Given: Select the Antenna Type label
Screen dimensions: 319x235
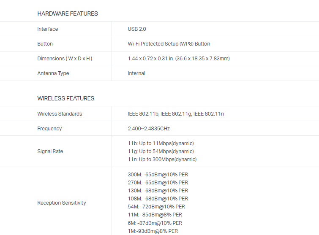Looking at the screenshot, I should (x=53, y=73).
